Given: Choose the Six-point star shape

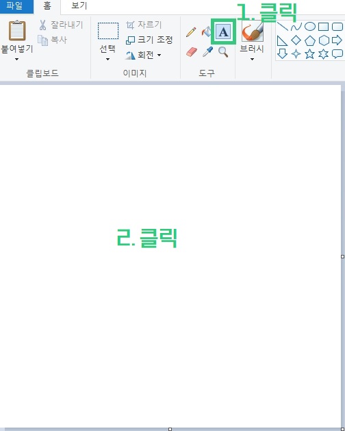Looking at the screenshot, I should click(323, 54).
